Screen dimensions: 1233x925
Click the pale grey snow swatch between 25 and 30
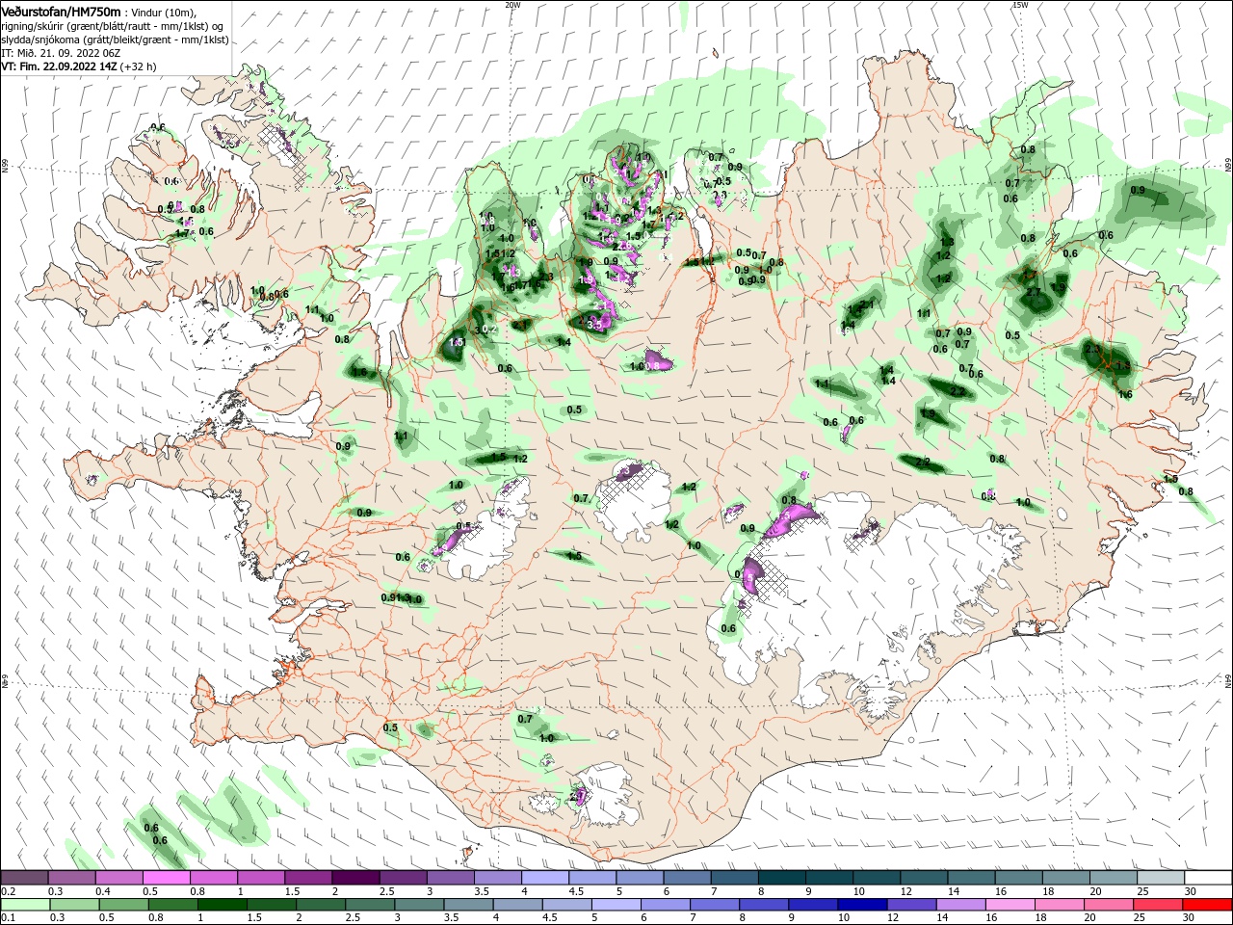click(1162, 877)
